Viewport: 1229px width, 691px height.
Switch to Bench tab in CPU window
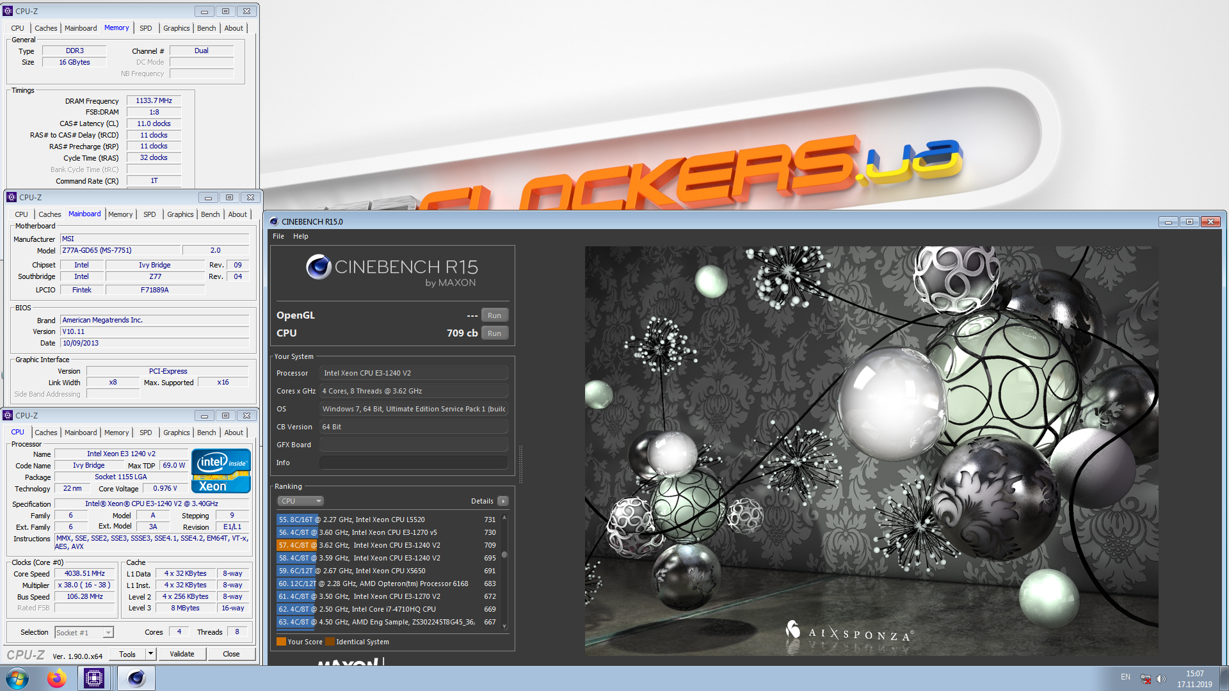(206, 433)
